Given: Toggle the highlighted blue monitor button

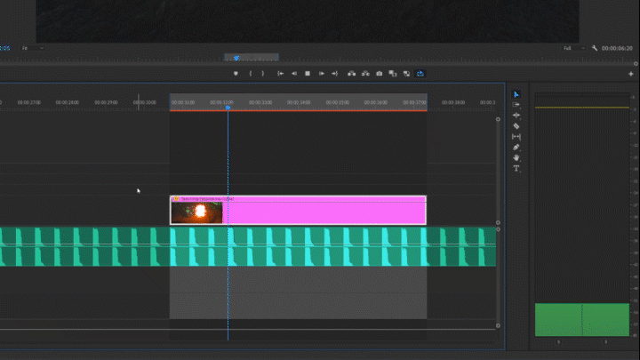Looking at the screenshot, I should pos(420,73).
